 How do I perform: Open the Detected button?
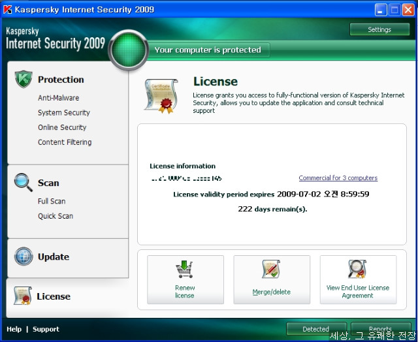(316, 329)
